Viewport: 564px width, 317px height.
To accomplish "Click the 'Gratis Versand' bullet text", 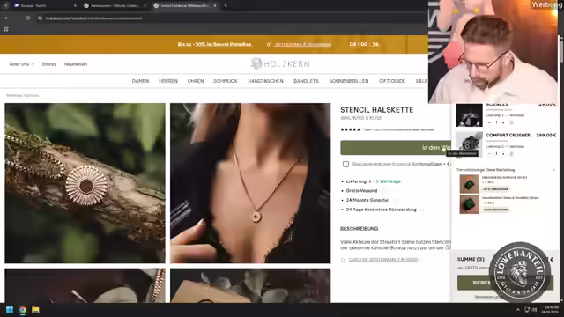I will click(x=362, y=190).
